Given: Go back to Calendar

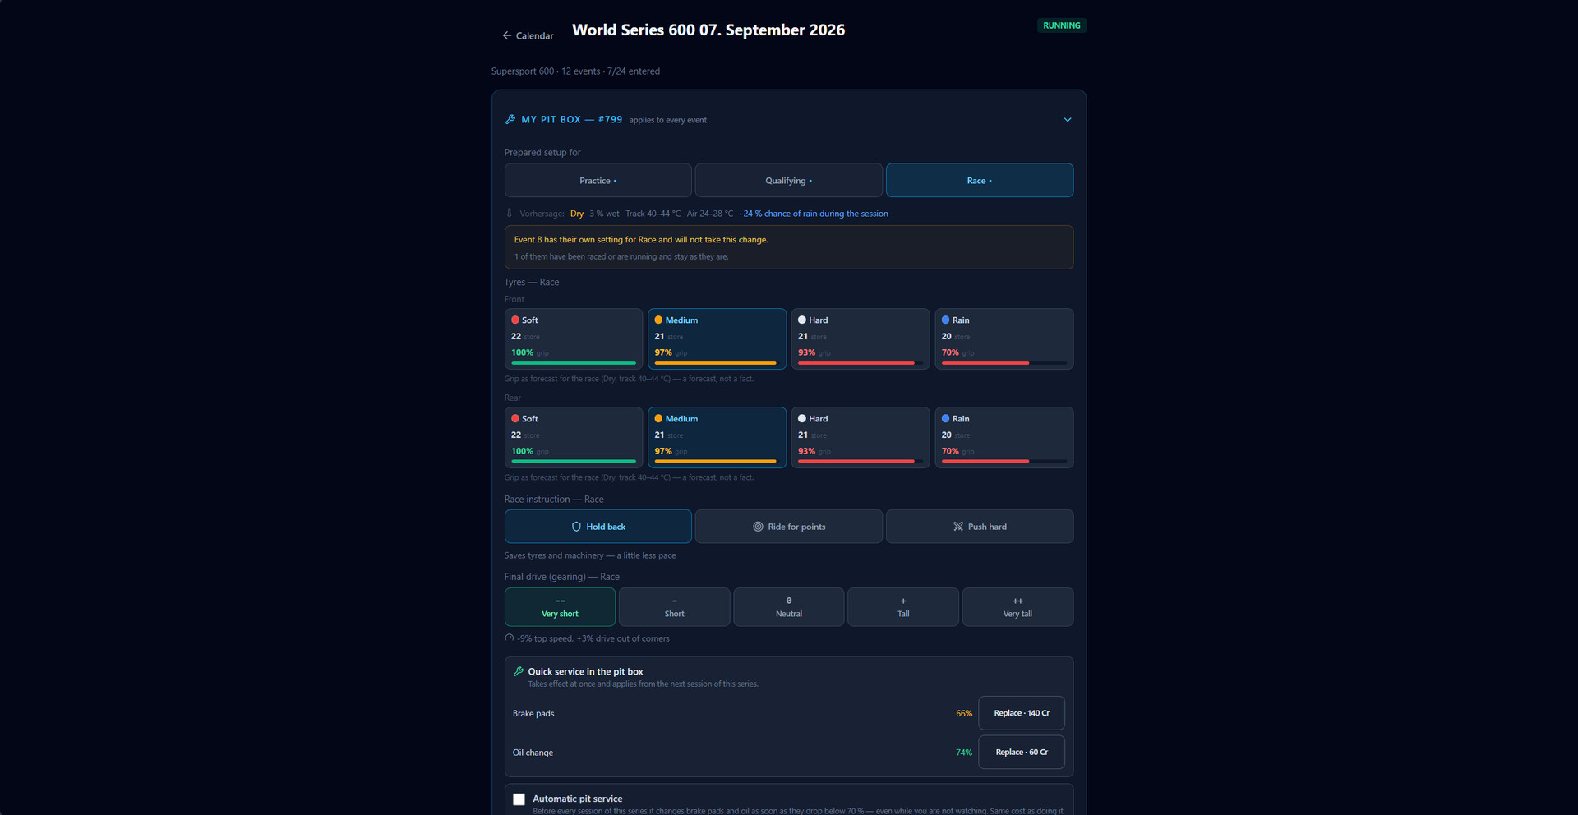Looking at the screenshot, I should (x=528, y=35).
